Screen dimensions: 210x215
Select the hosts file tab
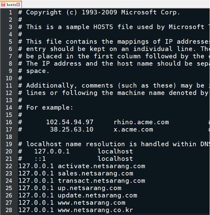(x=11, y=5)
